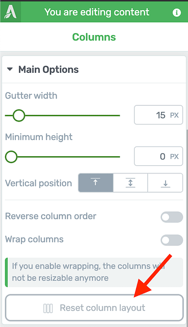Click the Minimum height PX unit label

click(x=174, y=157)
